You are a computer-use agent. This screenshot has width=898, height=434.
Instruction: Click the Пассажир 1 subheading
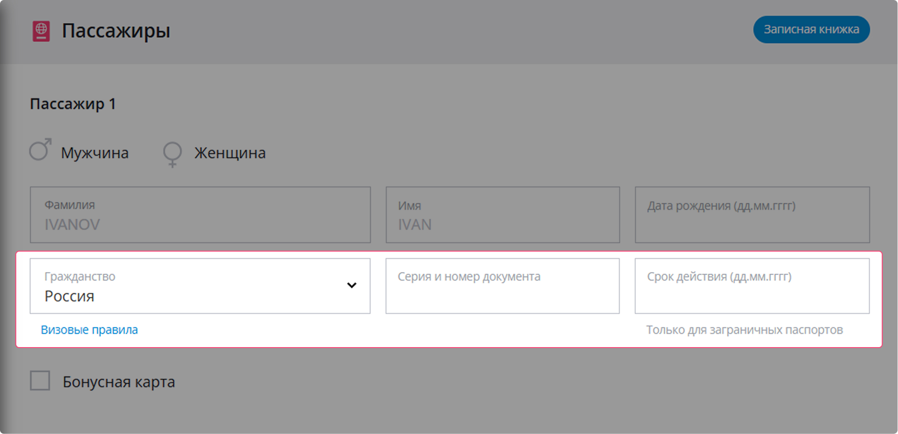(x=73, y=104)
